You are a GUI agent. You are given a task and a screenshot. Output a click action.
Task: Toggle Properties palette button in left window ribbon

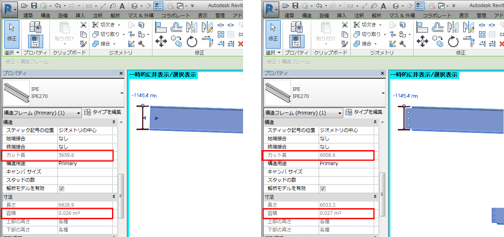36,41
